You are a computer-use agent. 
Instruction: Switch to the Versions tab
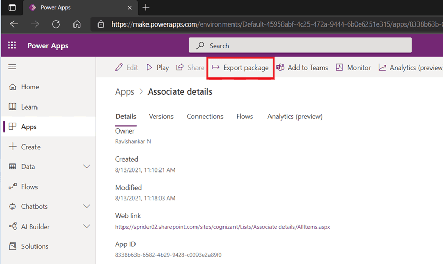pos(161,116)
